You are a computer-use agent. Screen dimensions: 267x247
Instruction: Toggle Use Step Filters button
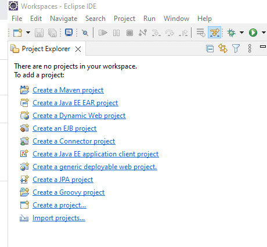pyautogui.click(x=215, y=33)
